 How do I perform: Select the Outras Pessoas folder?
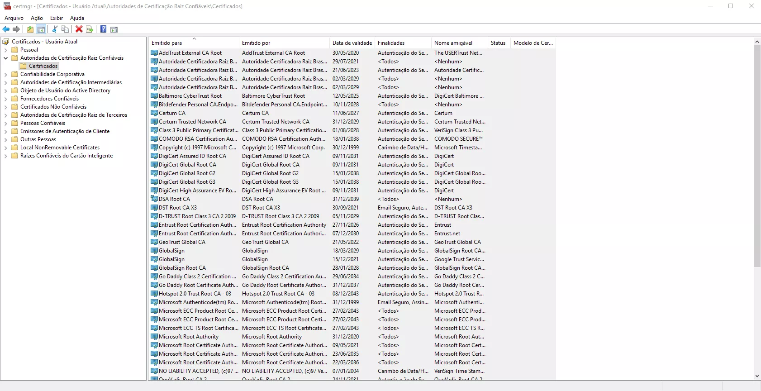click(x=38, y=139)
